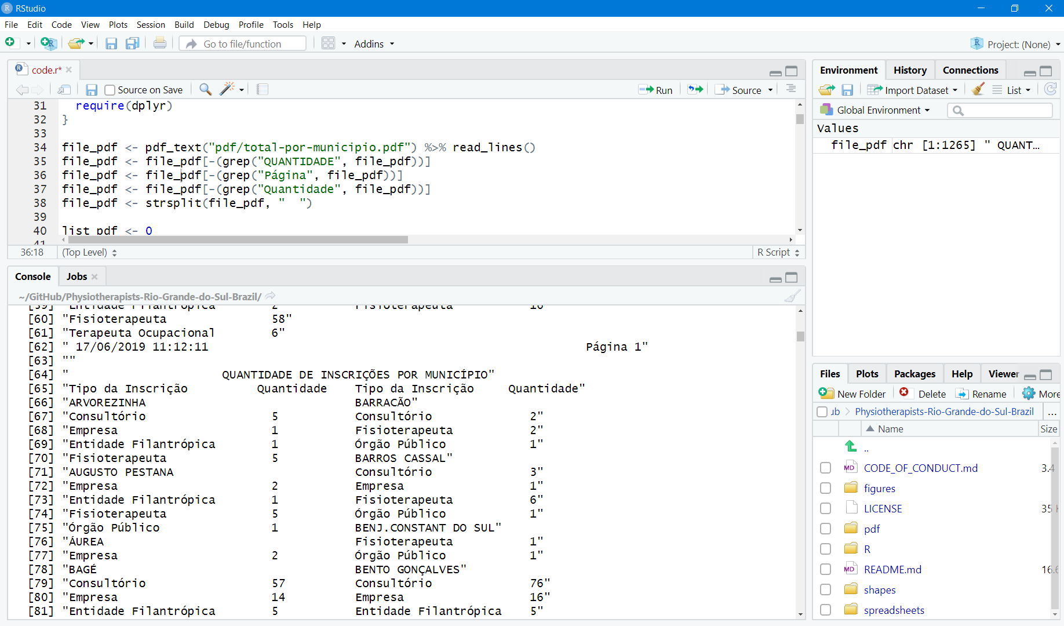Switch to the History tab

coord(909,70)
